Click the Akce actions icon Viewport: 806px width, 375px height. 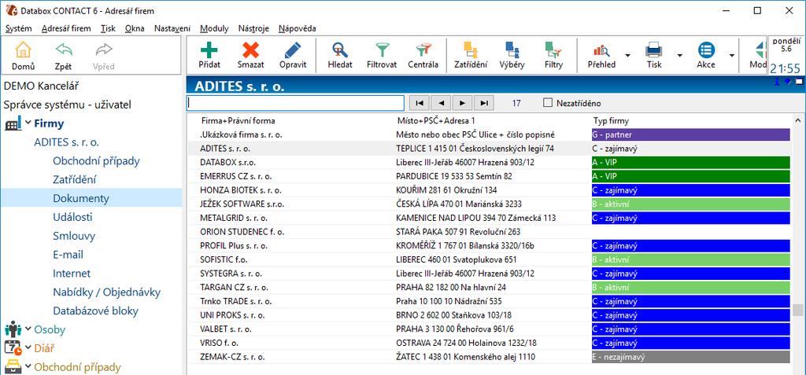click(706, 50)
